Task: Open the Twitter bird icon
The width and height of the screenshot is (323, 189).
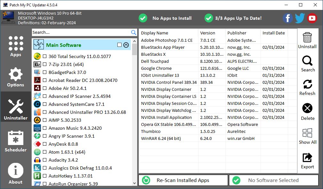Action: (x=300, y=18)
